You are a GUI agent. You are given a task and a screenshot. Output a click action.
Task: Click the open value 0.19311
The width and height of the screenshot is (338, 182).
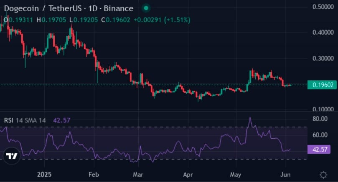pyautogui.click(x=21, y=20)
